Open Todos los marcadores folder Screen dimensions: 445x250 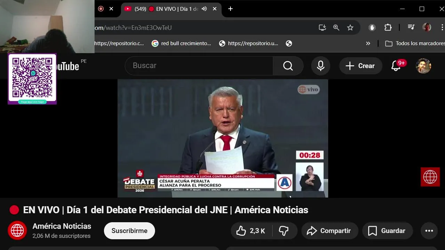click(415, 43)
